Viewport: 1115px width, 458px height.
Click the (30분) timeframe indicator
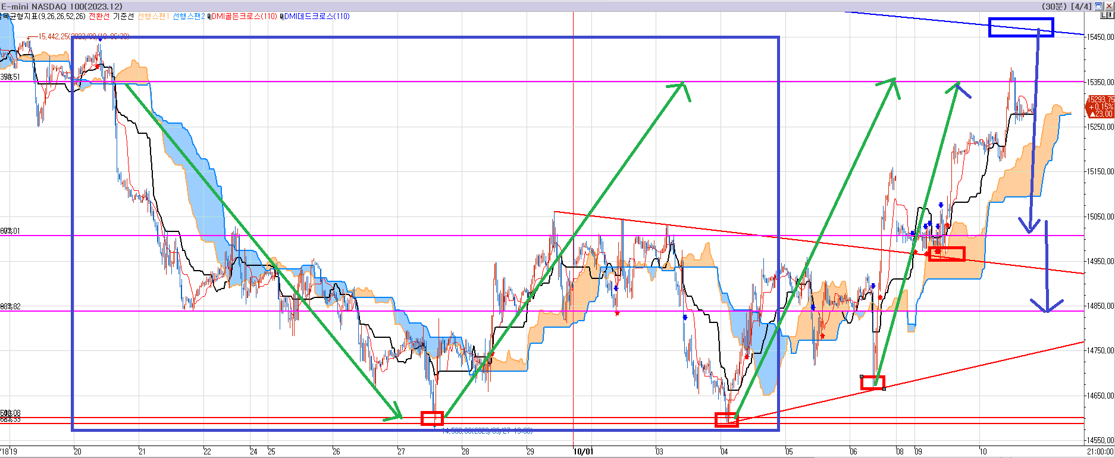pos(1054,6)
